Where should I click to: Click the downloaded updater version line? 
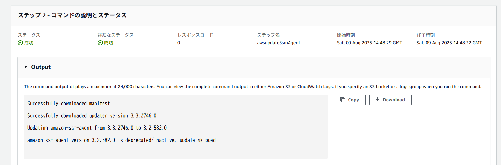(x=92, y=116)
